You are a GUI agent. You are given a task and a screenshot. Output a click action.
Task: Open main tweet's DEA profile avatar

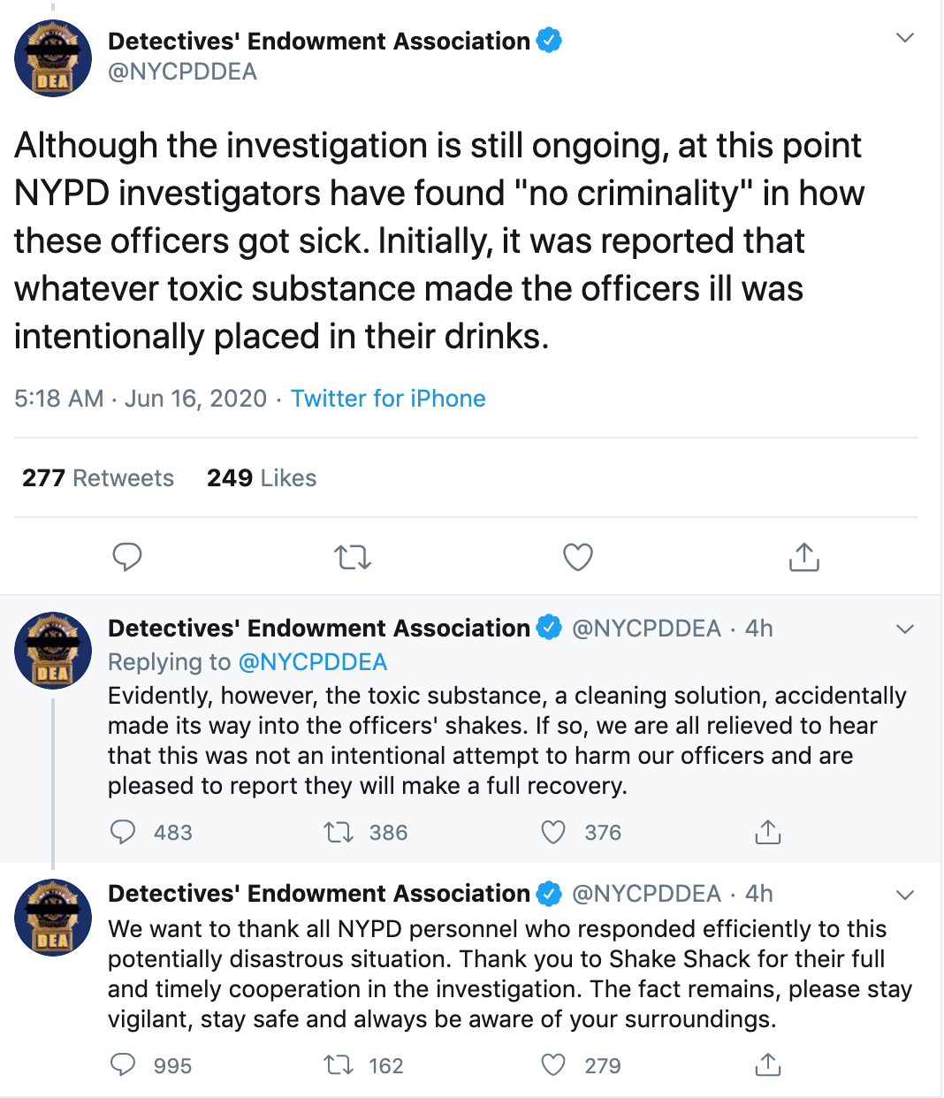coord(53,58)
